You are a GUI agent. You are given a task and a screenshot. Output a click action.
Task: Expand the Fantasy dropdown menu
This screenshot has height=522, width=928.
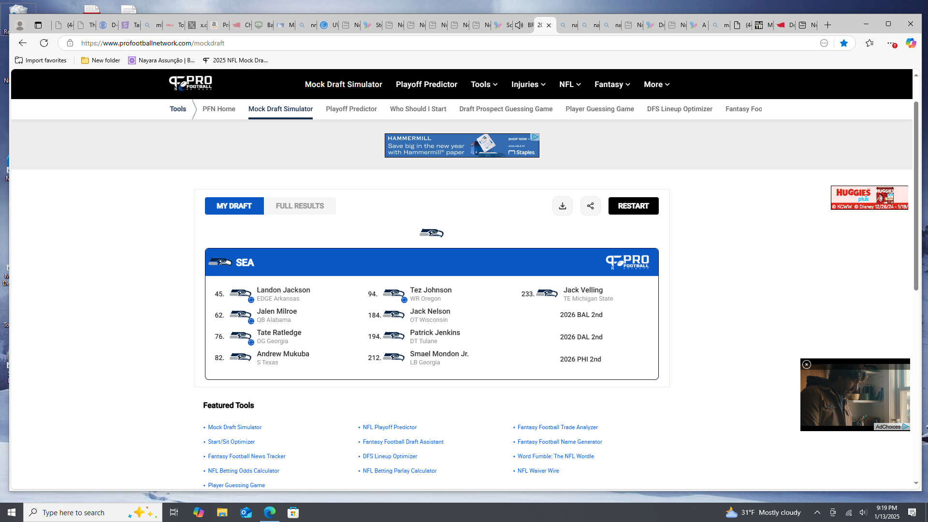(612, 84)
